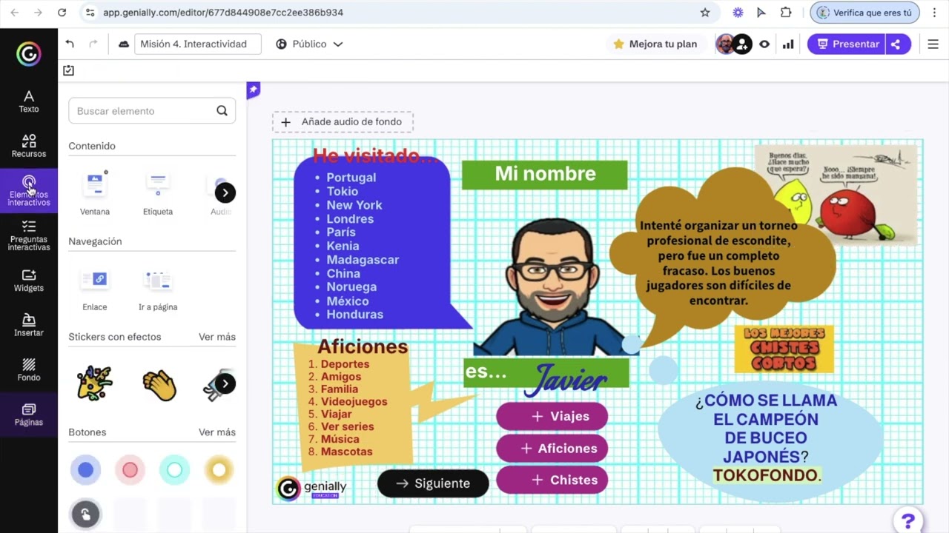949x533 pixels.
Task: Select the Aficiones heading text
Action: pos(363,346)
